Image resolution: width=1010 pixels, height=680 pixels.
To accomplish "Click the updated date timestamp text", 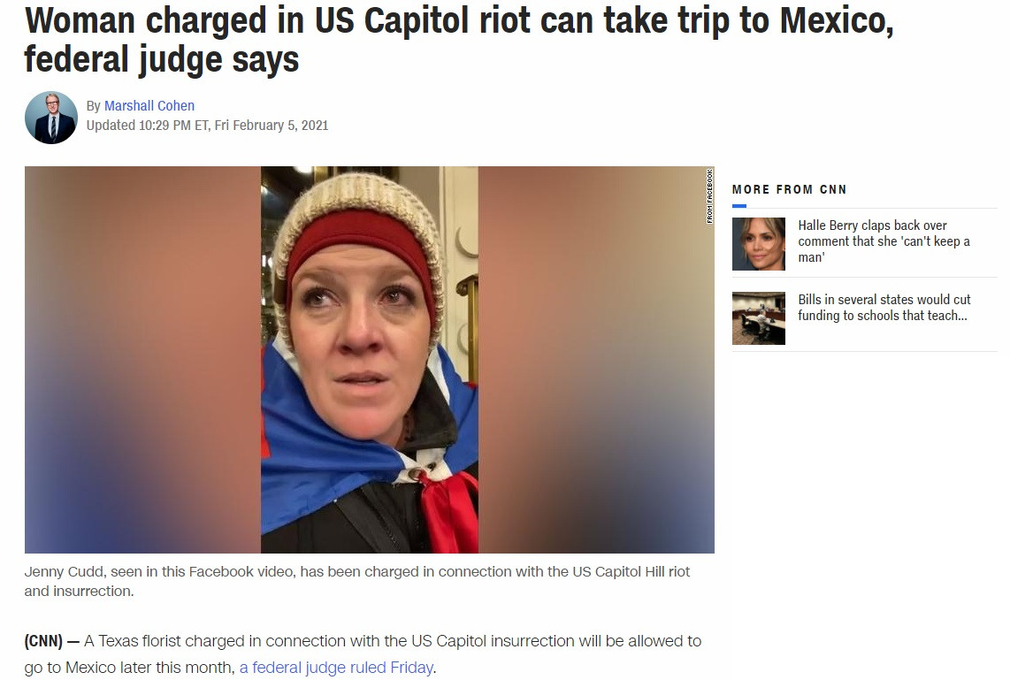I will [208, 125].
